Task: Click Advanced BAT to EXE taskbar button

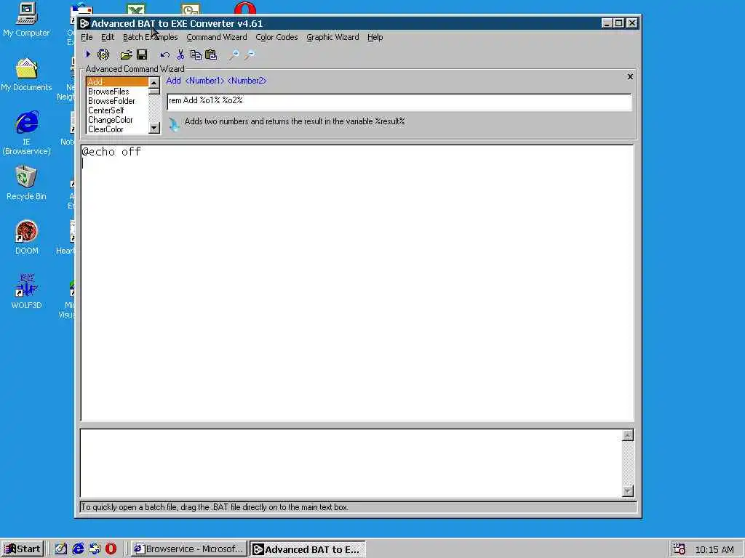Action: [x=308, y=549]
